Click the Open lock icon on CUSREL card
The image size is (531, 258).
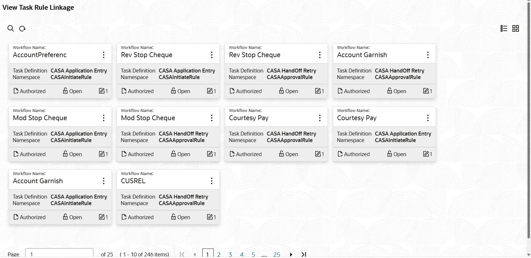point(174,217)
